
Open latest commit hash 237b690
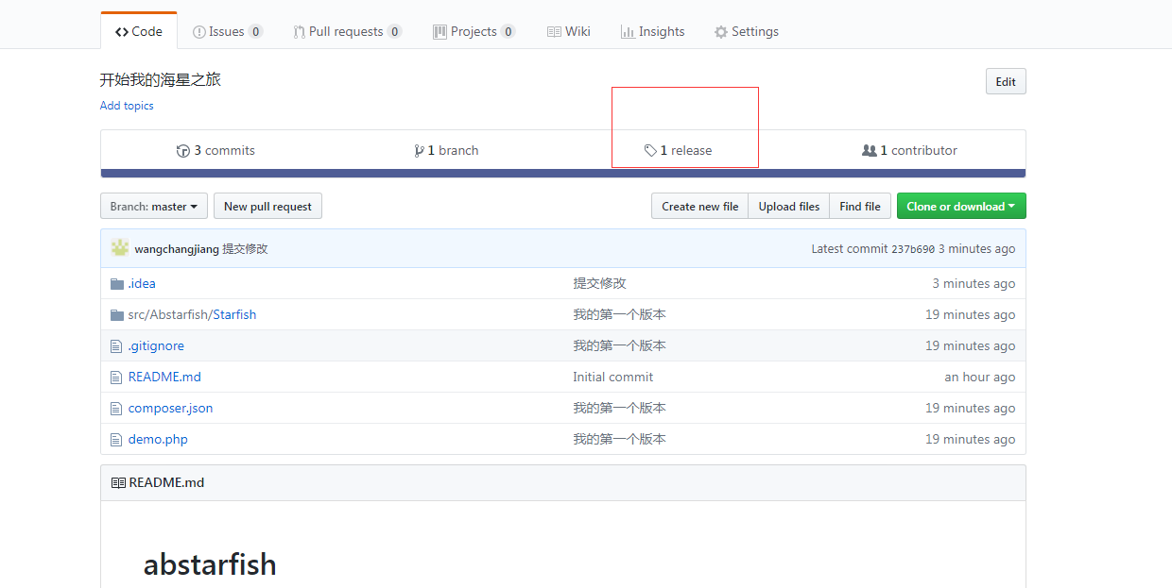coord(913,249)
